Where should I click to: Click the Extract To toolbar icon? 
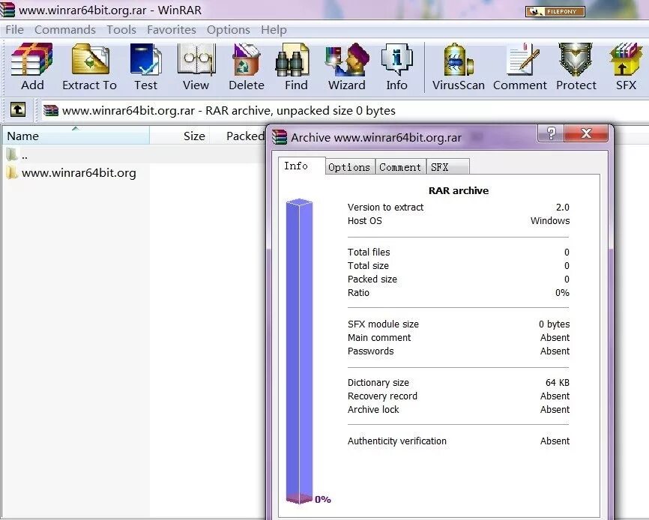(x=90, y=60)
